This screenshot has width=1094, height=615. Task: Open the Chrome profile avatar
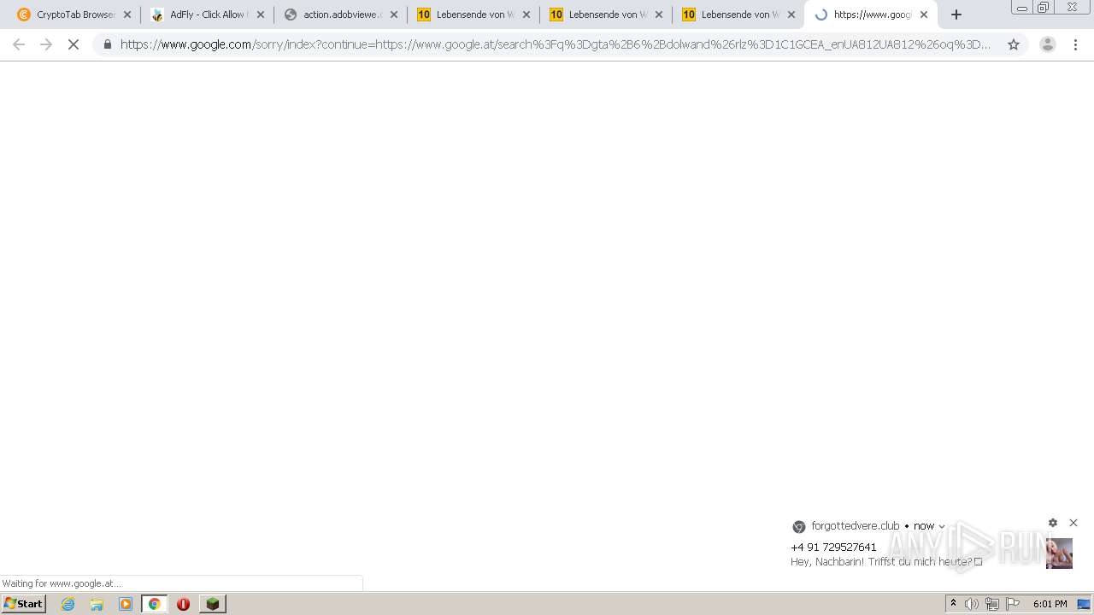tap(1048, 44)
